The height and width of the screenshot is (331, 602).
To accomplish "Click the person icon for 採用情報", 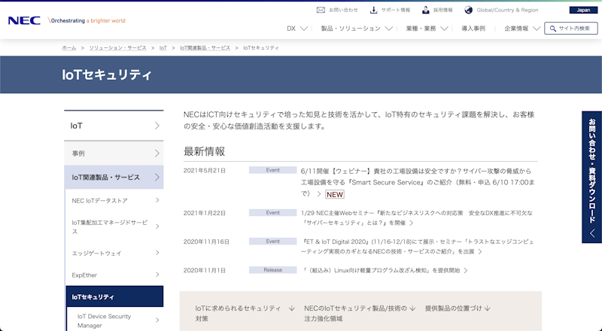I will pyautogui.click(x=426, y=10).
